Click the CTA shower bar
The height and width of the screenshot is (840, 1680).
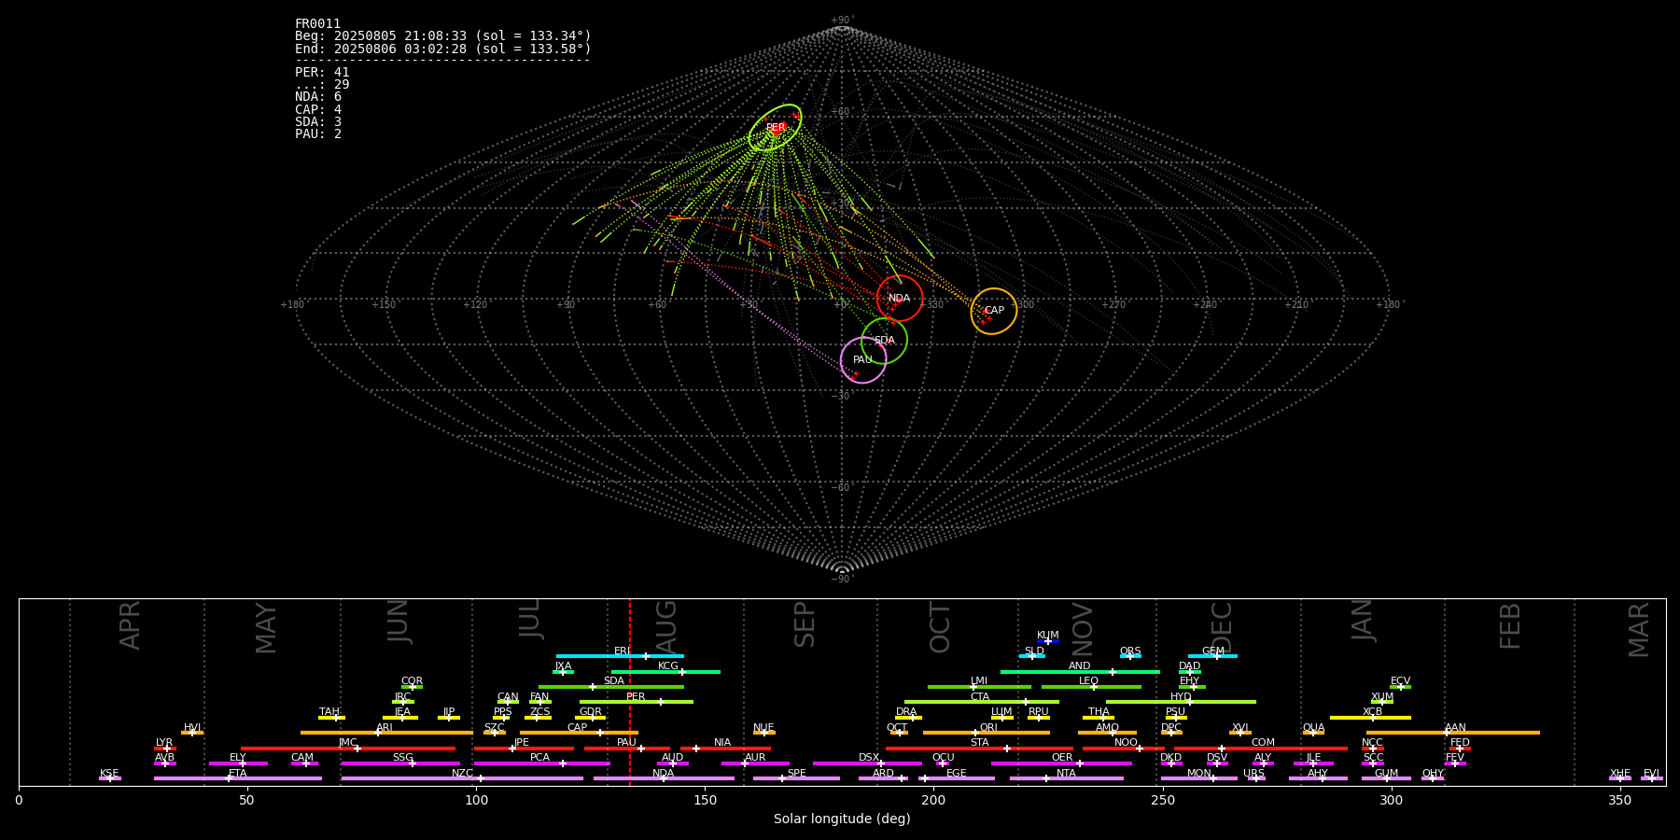982,702
